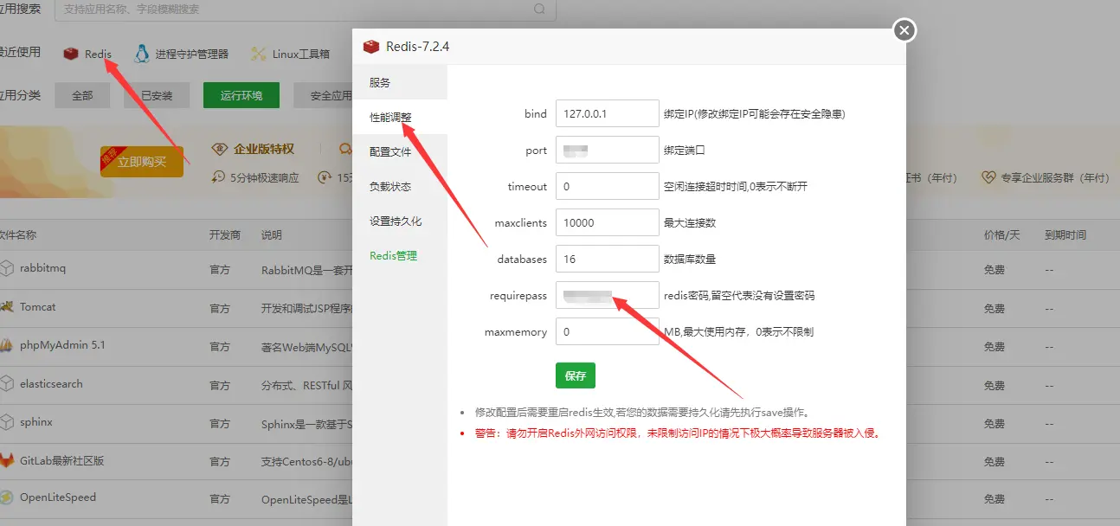The image size is (1120, 526).
Task: Click the GitLab fox icon
Action: click(x=7, y=460)
